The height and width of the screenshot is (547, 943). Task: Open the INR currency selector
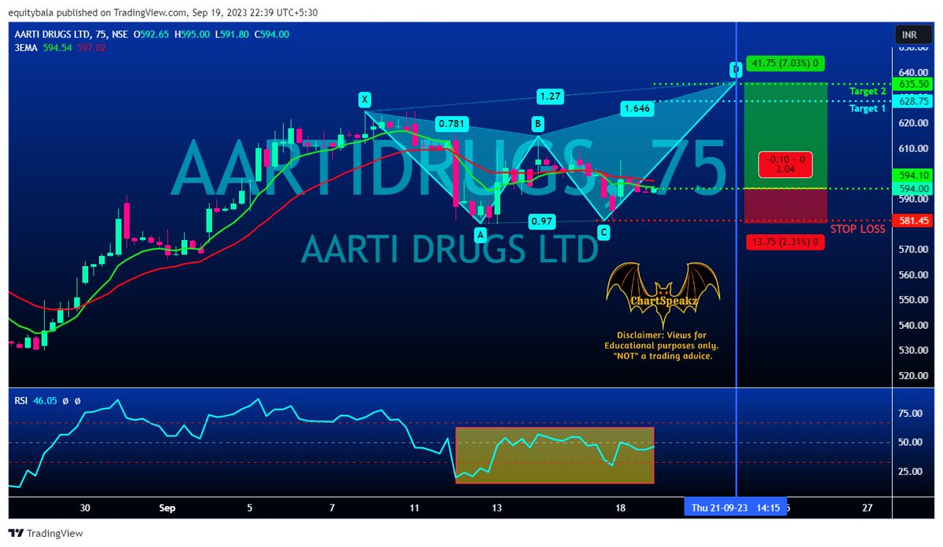pos(913,35)
